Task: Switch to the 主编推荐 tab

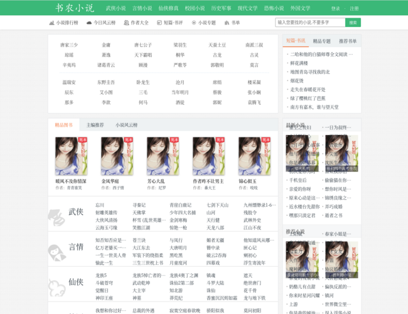Action: coord(95,125)
